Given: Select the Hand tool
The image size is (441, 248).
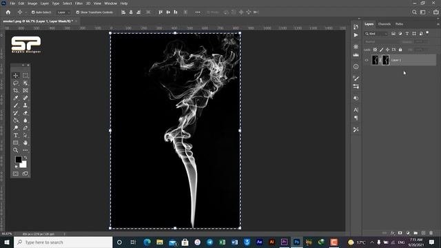Looking at the screenshot, I should (25, 143).
